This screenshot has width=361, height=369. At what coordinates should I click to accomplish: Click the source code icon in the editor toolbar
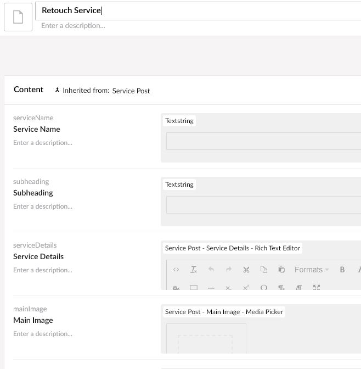(176, 270)
